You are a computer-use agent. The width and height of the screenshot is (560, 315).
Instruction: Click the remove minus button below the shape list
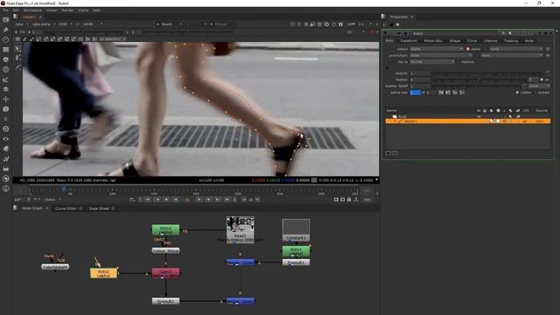pos(395,153)
